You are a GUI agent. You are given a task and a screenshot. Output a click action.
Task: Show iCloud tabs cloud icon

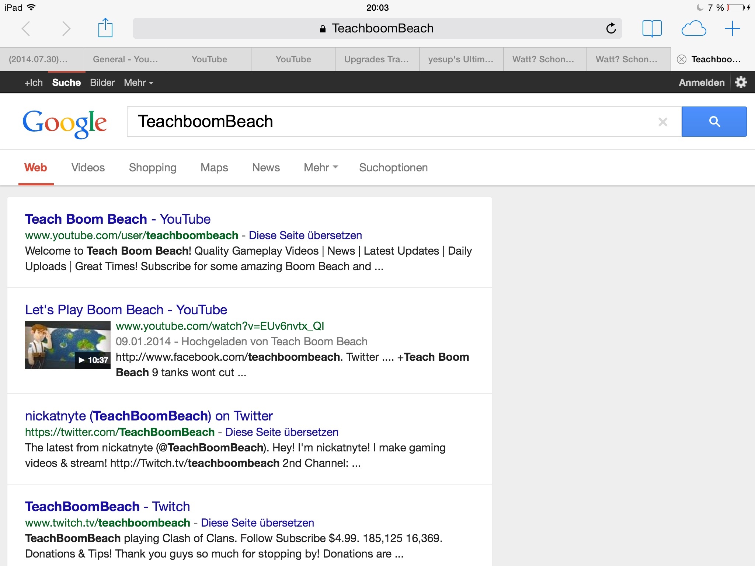click(693, 28)
